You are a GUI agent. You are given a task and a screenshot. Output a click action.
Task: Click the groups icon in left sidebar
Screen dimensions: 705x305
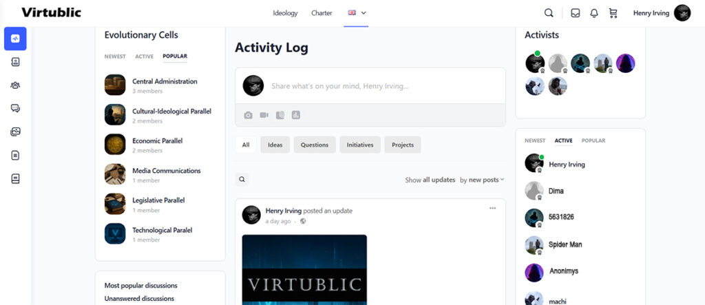[x=15, y=85]
